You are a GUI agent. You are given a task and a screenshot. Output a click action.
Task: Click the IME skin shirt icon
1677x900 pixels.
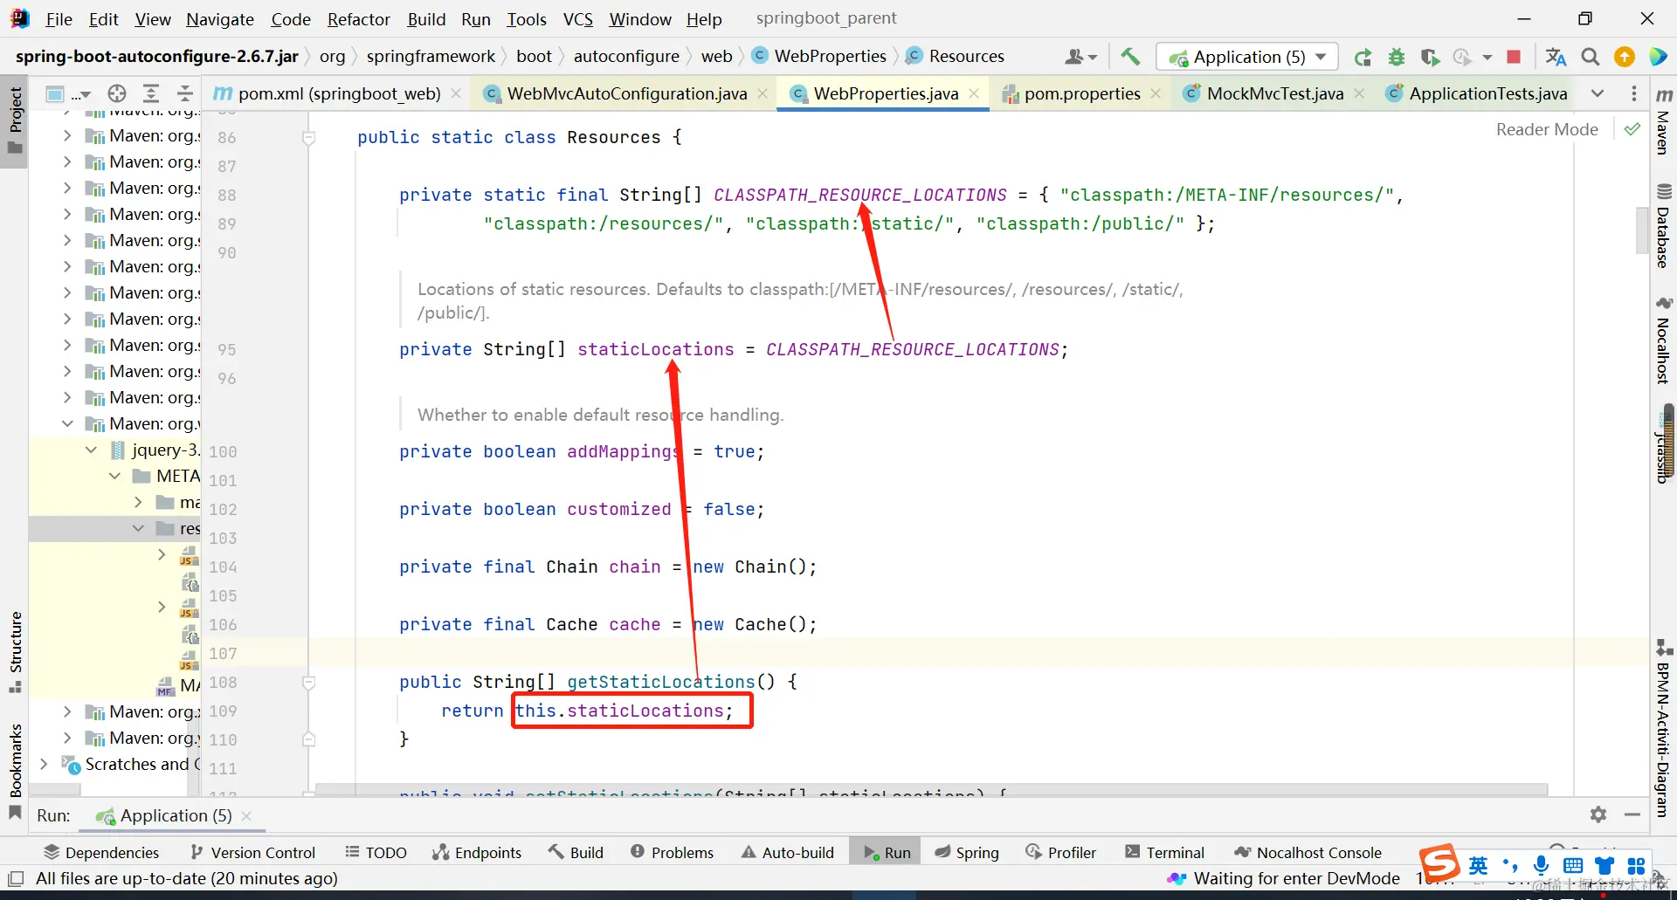coord(1605,865)
